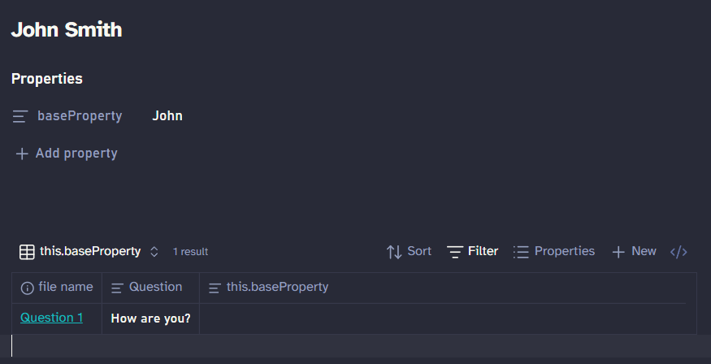Click the baseProperty value John
The width and height of the screenshot is (711, 364).
click(x=167, y=116)
